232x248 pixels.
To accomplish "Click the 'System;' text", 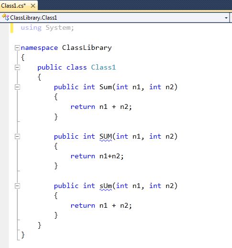I will pos(60,28).
